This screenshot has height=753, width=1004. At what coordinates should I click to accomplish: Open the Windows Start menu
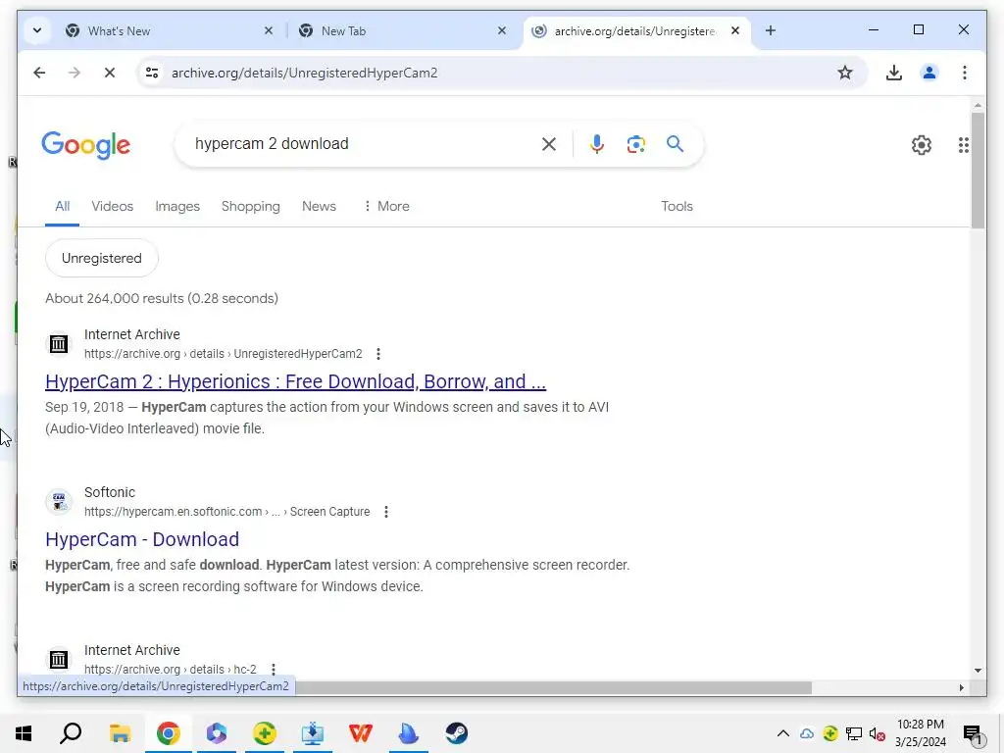tap(24, 733)
